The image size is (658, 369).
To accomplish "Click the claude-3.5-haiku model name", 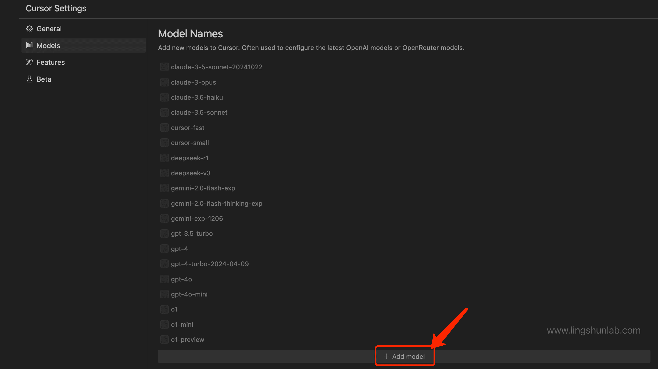I will pyautogui.click(x=197, y=97).
